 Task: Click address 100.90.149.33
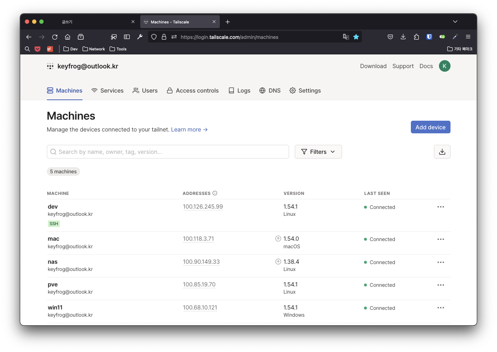pos(201,262)
